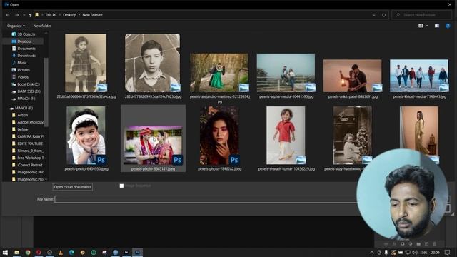The image size is (457, 257).
Task: Select DATA SSD (D:) drive
Action: (x=26, y=91)
